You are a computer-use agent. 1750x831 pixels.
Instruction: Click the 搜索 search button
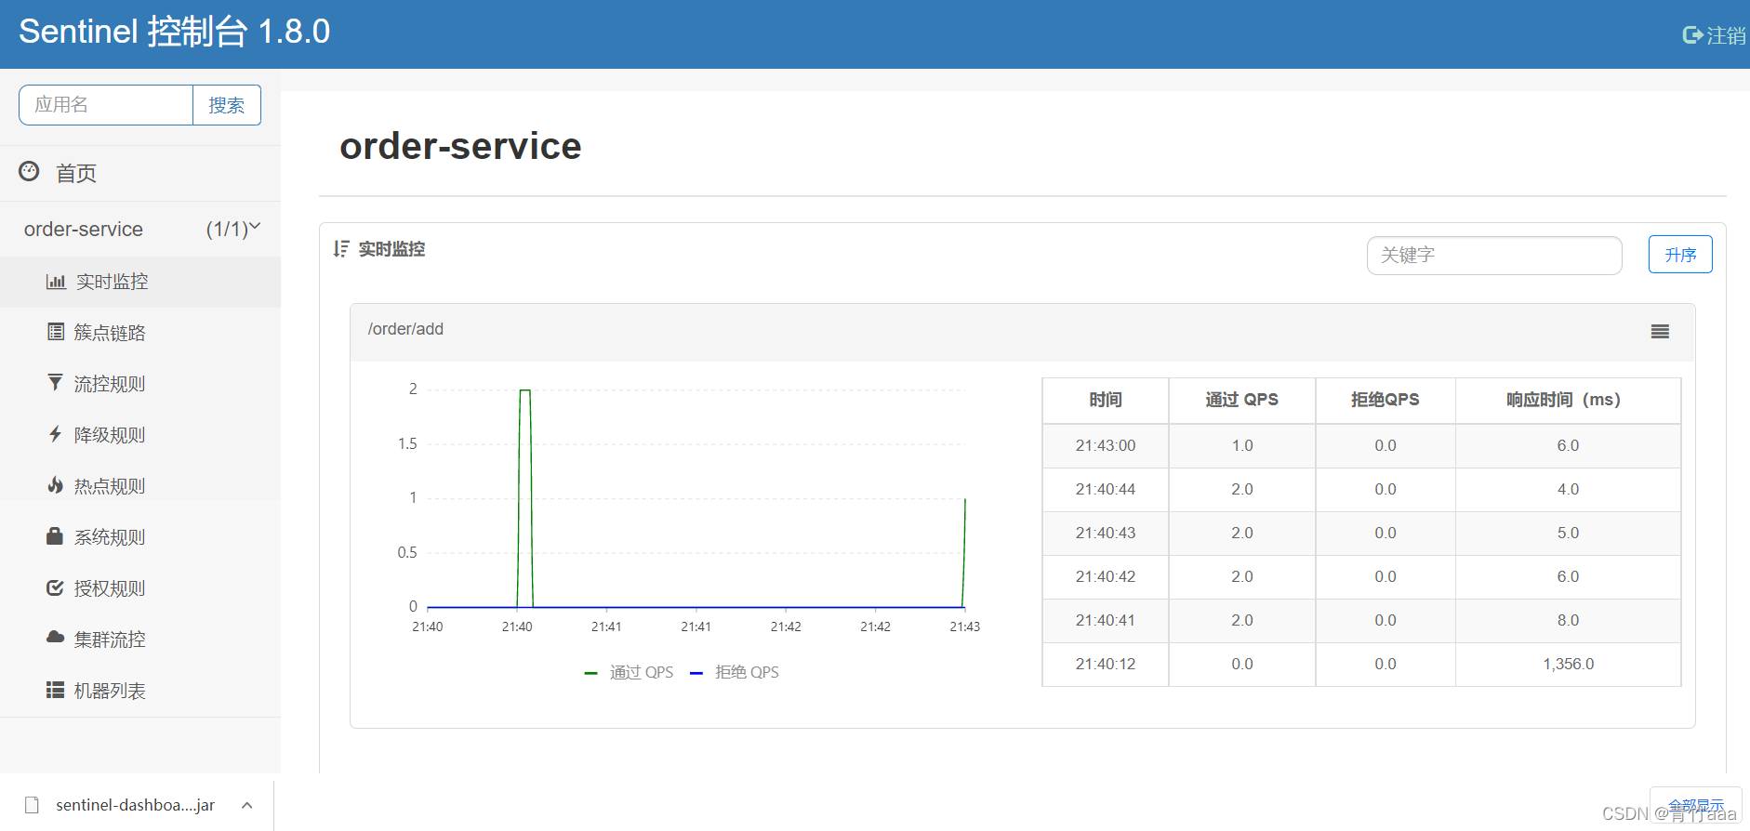pyautogui.click(x=227, y=105)
